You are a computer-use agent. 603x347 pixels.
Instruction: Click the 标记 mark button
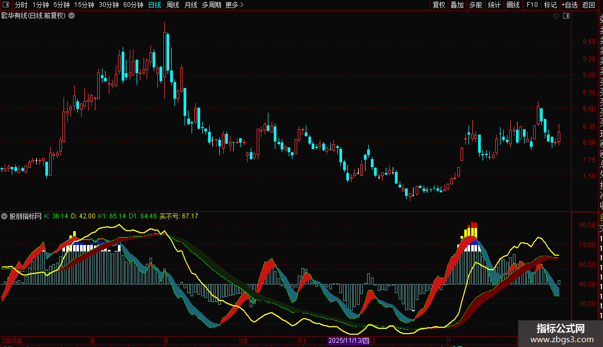coord(550,5)
